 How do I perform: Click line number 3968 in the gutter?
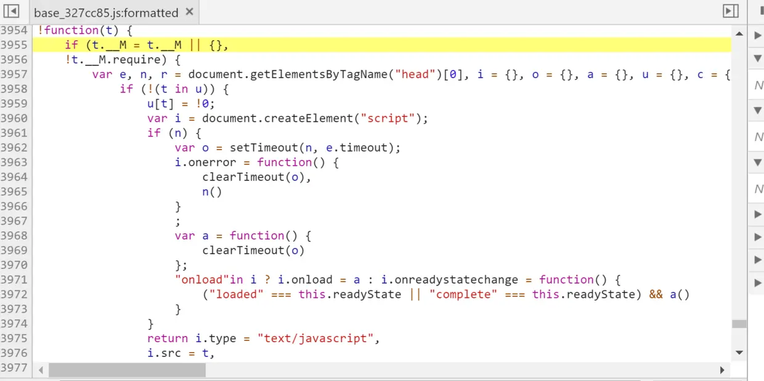point(14,235)
